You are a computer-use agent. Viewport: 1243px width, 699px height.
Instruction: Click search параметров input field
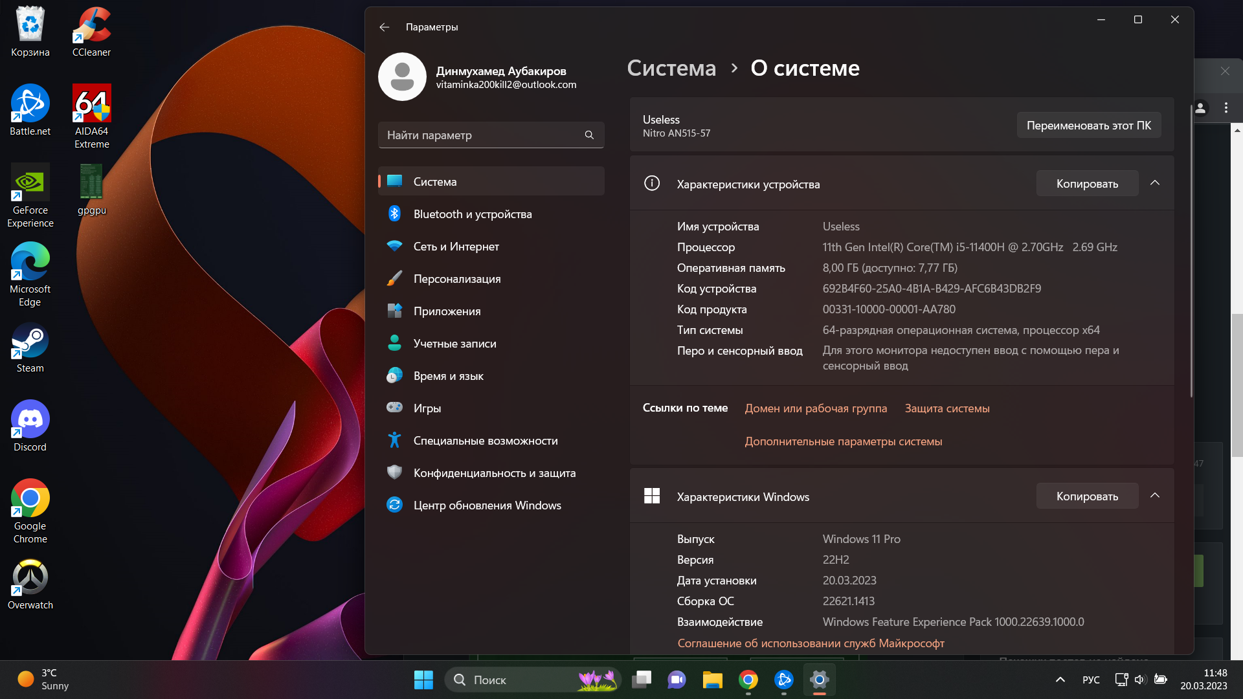click(489, 135)
